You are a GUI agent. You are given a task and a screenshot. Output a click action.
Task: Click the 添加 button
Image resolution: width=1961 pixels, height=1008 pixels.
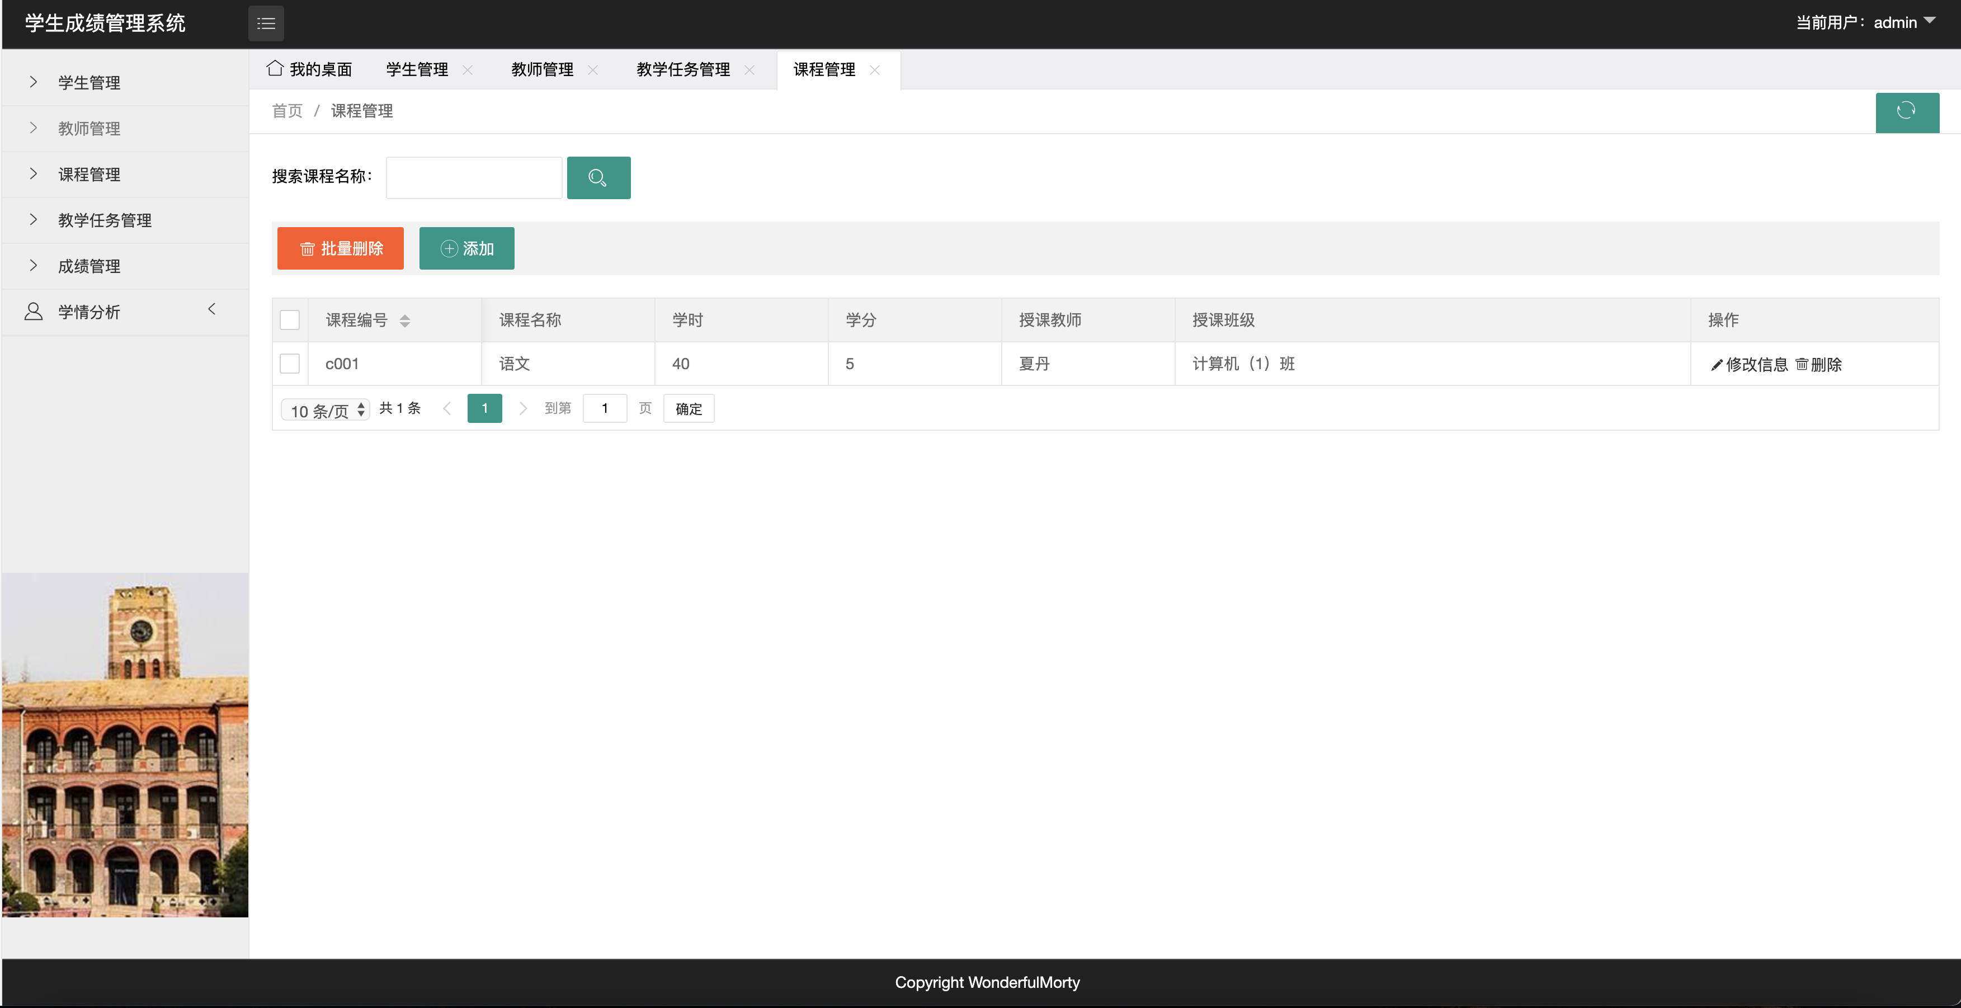tap(466, 249)
